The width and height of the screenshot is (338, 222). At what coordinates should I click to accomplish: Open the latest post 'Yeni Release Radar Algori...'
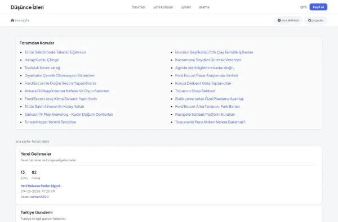42,186
